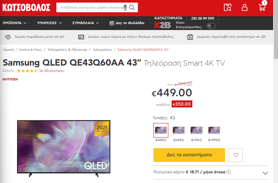Viewport: 278px width, 183px height.
Task: Expand the Πιστωτική κάρτα installments section
Action: 265,173
